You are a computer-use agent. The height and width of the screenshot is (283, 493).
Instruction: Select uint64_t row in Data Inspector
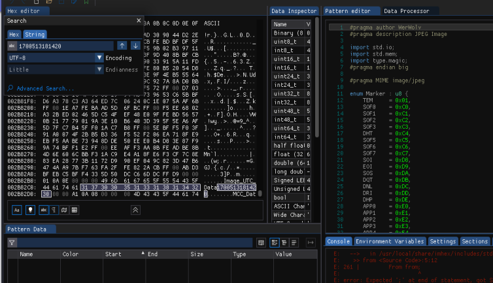pos(291,128)
